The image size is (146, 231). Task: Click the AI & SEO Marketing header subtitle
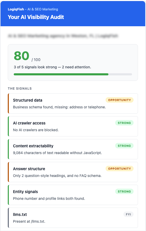pyautogui.click(x=43, y=9)
